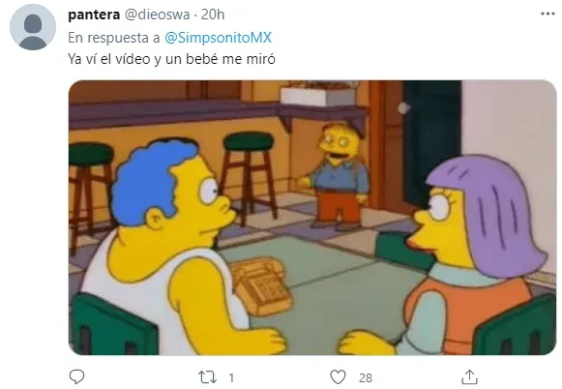Click the gray default profile avatar

[33, 27]
